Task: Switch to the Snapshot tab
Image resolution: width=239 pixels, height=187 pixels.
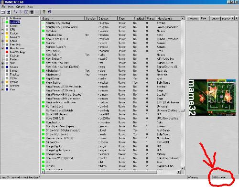Action: [193, 19]
